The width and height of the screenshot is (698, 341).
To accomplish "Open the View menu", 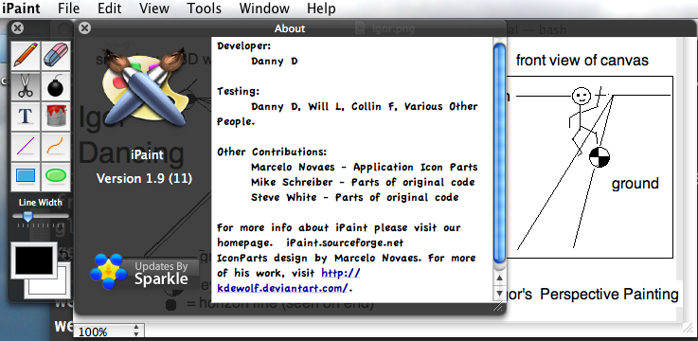I will 154,8.
